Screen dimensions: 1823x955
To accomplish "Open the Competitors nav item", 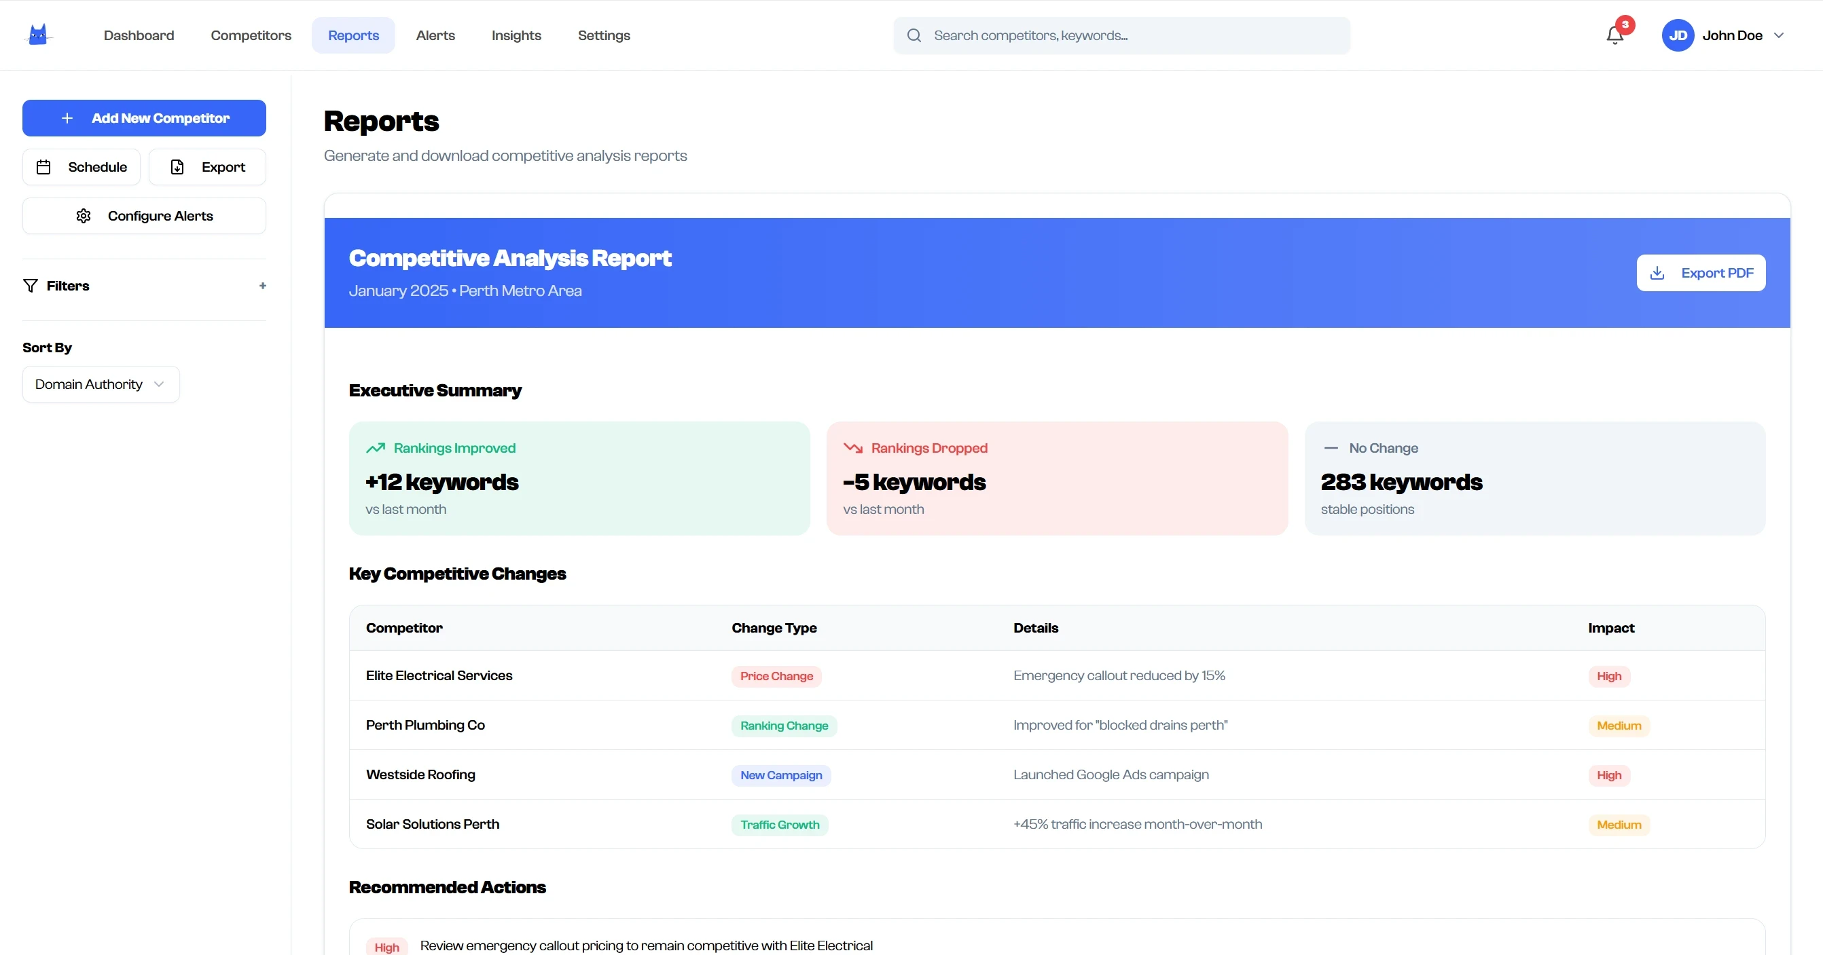I will coord(251,35).
